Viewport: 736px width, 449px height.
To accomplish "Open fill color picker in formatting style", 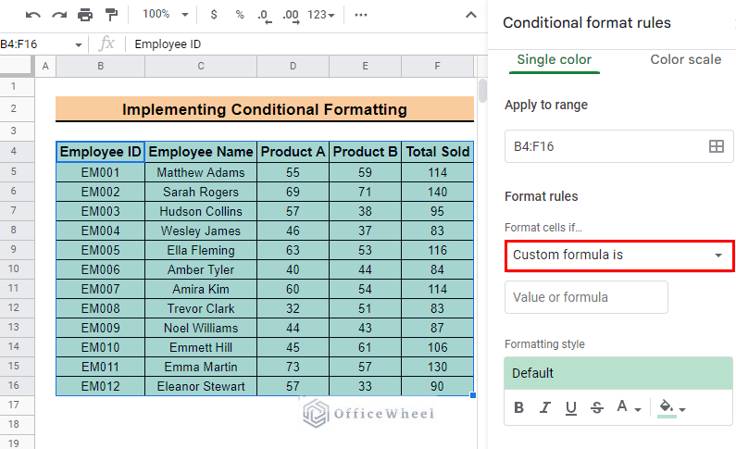I will (672, 407).
